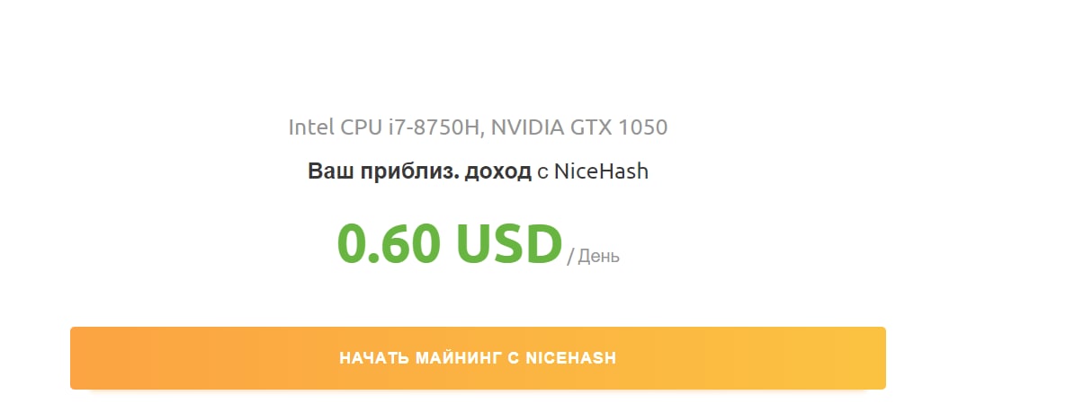The height and width of the screenshot is (412, 1066).
Task: Click the bold word доход
Action: [497, 171]
